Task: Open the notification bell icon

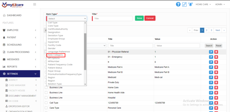Action: click(190, 4)
